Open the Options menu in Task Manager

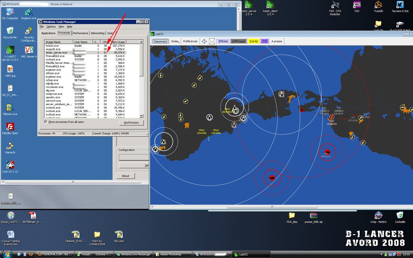51,27
